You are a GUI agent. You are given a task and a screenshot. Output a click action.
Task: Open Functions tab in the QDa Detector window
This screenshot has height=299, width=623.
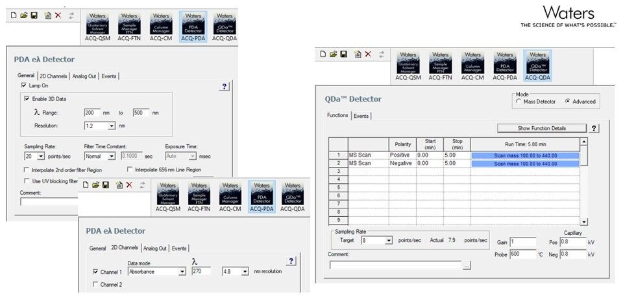[337, 115]
